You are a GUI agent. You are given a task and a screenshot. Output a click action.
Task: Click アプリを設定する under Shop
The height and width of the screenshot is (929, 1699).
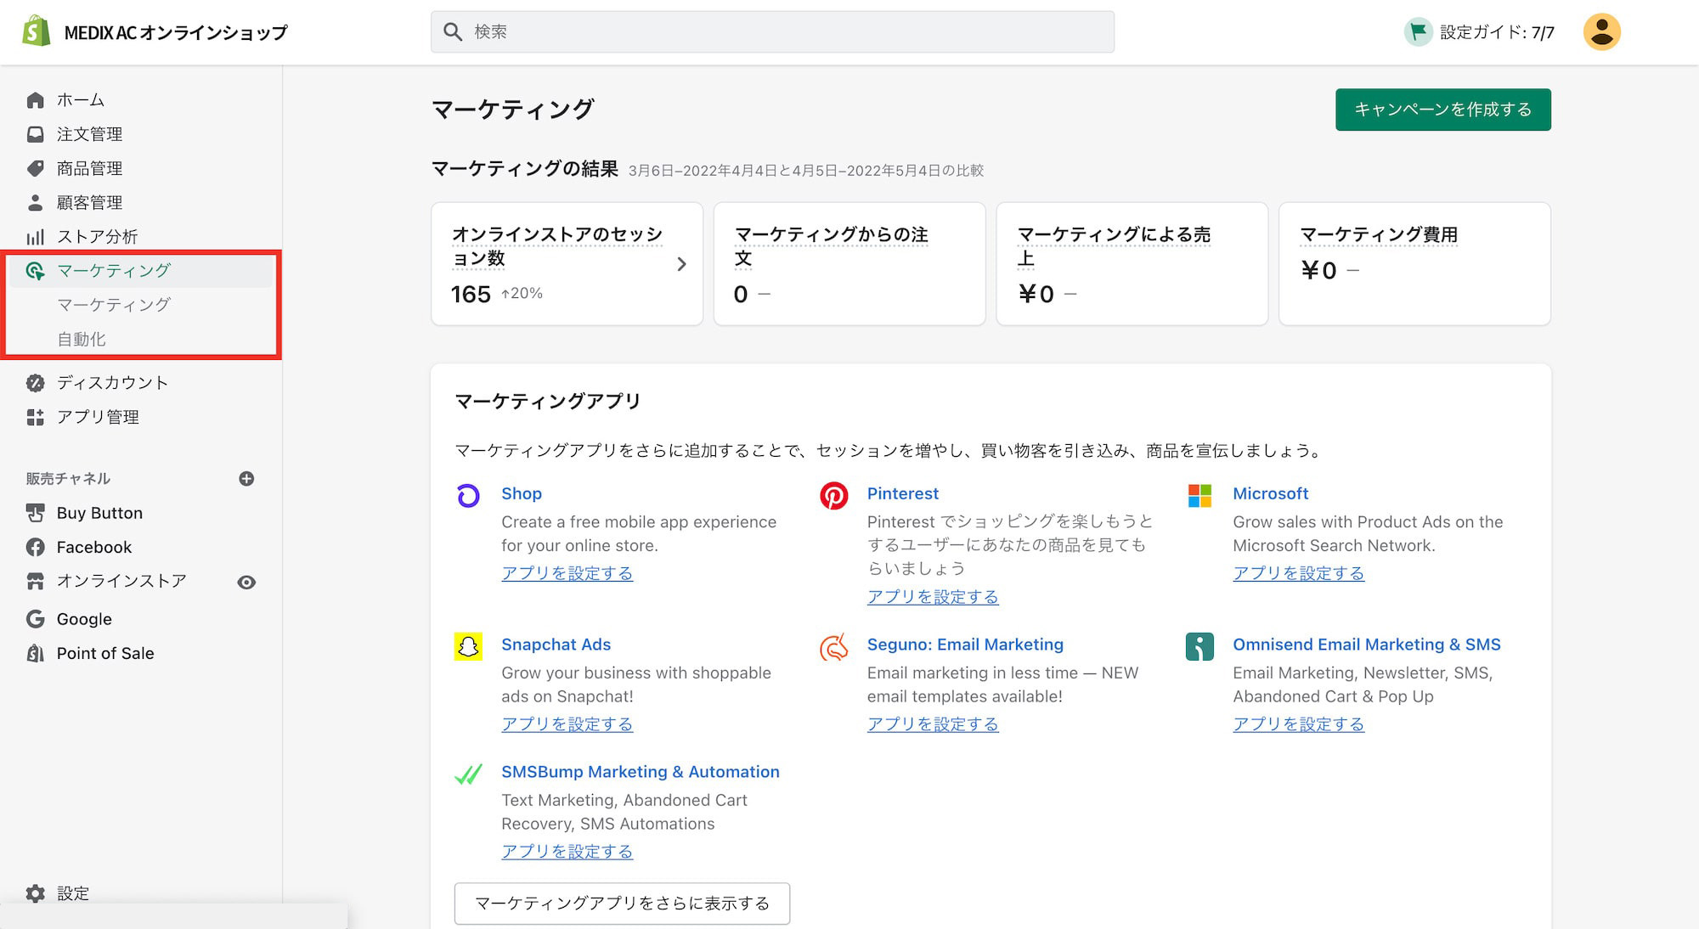pos(567,573)
